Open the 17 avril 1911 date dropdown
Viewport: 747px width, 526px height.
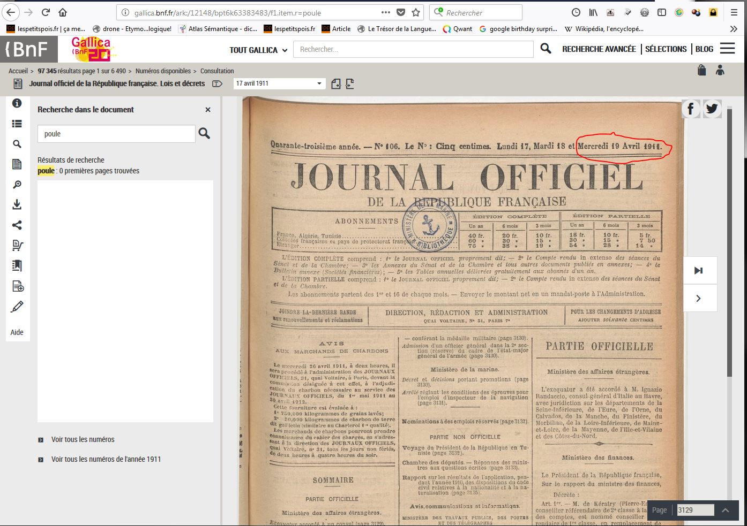click(x=279, y=83)
